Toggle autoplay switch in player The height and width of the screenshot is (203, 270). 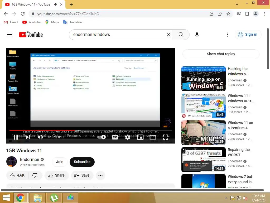(x=102, y=137)
